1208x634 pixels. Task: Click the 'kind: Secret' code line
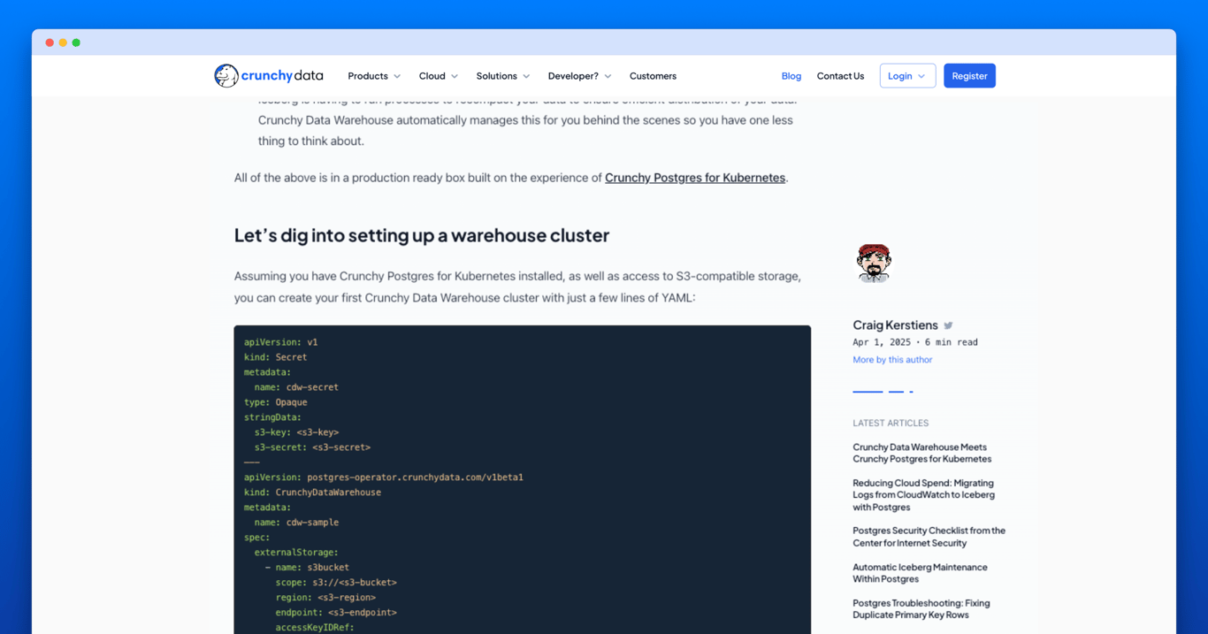point(276,357)
